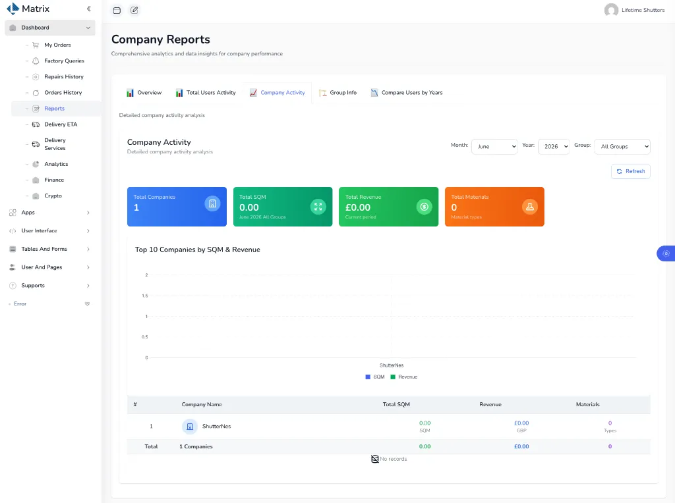Open the floating settings gear button
The height and width of the screenshot is (503, 675).
pos(666,253)
